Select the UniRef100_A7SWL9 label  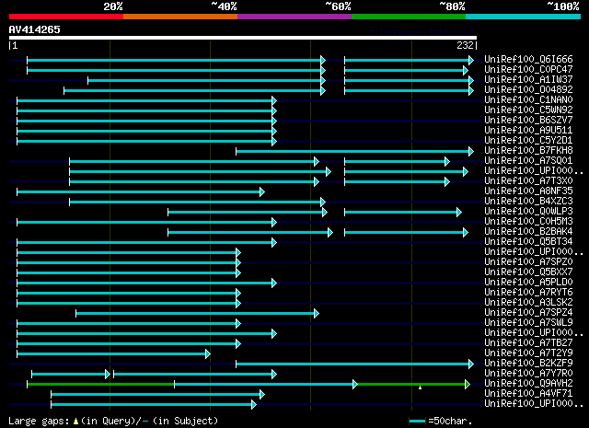pos(528,323)
